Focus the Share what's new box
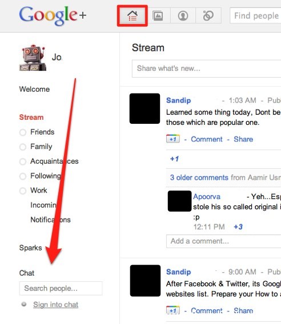This screenshot has width=281, height=324. pyautogui.click(x=207, y=68)
